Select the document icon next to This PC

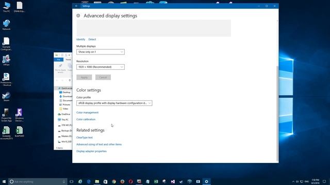click(20, 7)
